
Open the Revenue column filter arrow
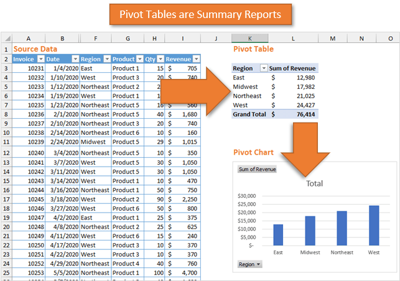pos(196,59)
